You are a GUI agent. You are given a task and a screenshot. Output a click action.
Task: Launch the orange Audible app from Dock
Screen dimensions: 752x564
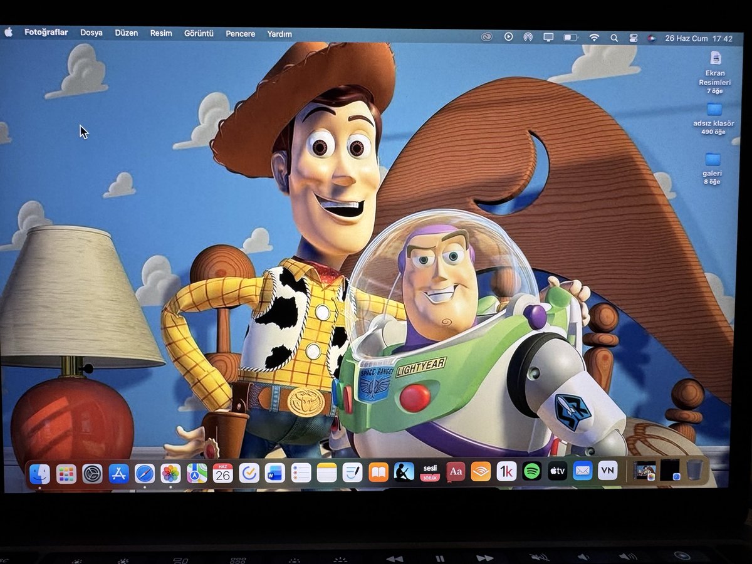pyautogui.click(x=481, y=471)
